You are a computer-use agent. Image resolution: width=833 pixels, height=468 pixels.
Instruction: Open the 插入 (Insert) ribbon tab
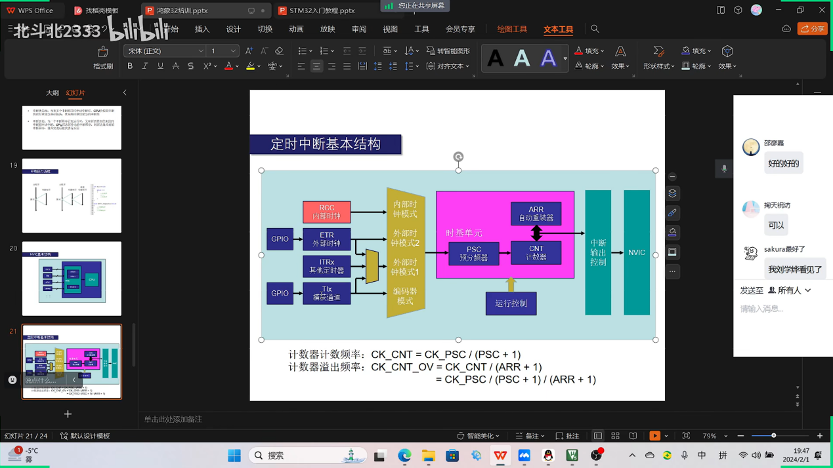pyautogui.click(x=202, y=29)
